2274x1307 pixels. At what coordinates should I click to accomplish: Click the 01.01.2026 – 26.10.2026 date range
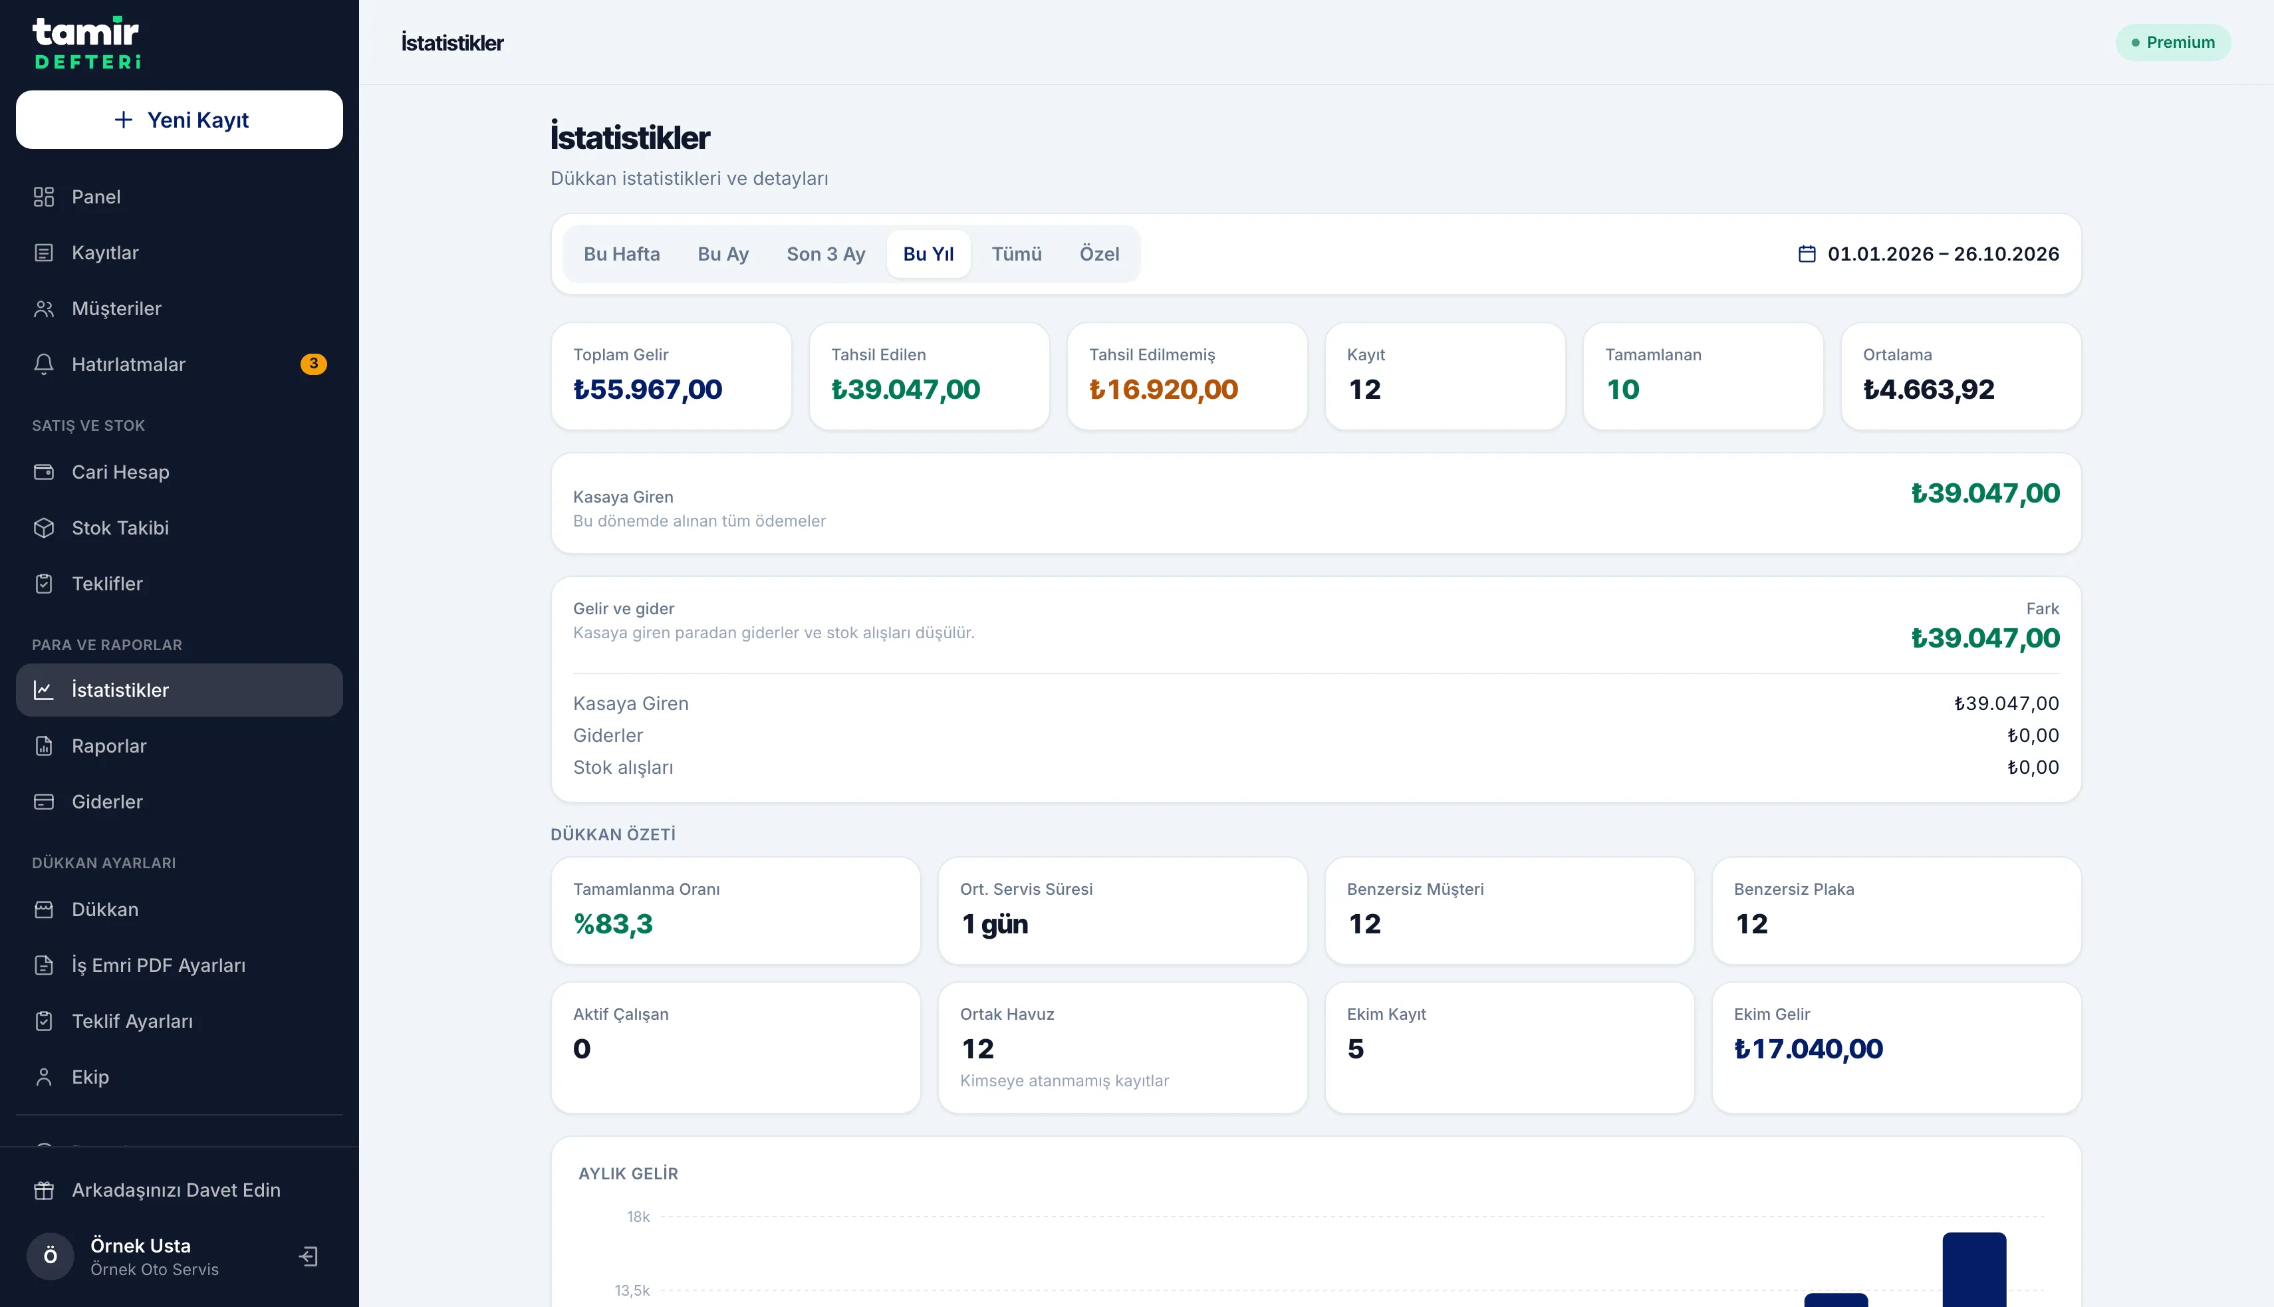(x=1944, y=254)
